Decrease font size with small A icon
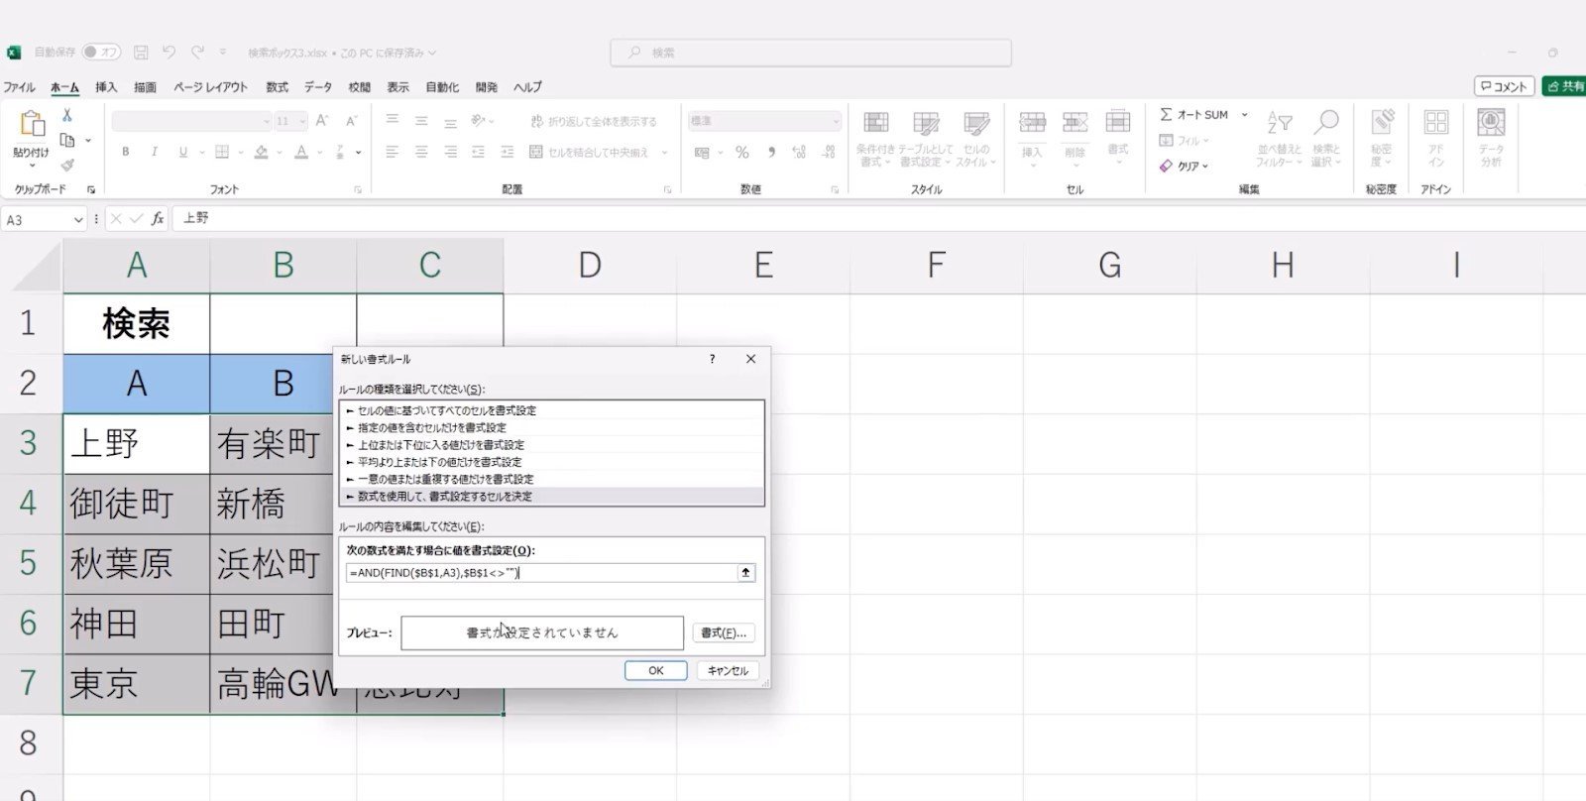The image size is (1586, 801). (x=351, y=121)
